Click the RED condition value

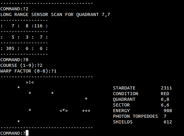[165, 94]
